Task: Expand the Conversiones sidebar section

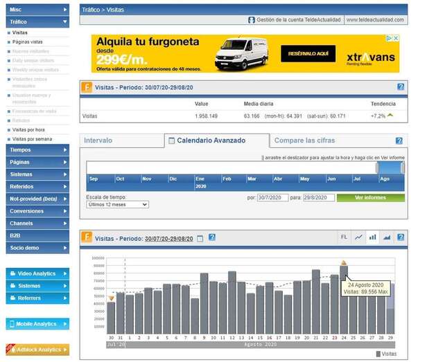Action: (37, 211)
